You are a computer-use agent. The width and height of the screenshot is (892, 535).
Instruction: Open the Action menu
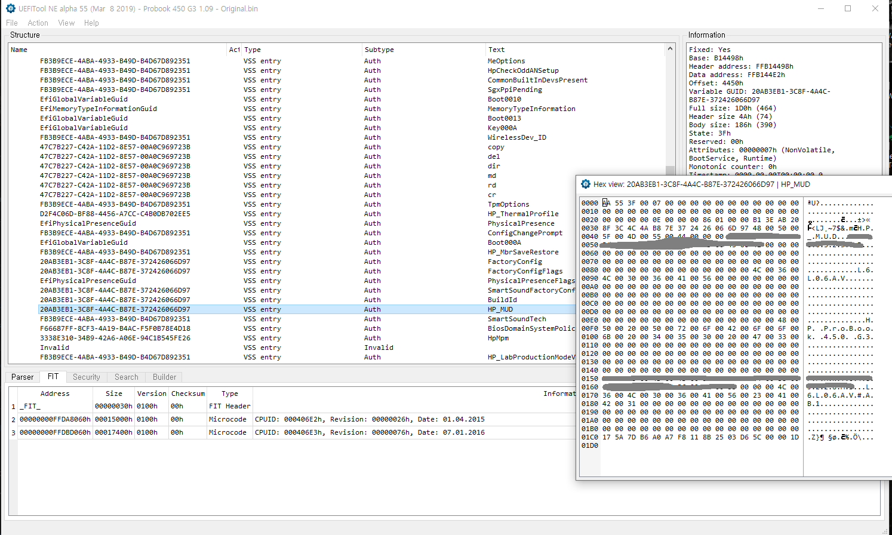(x=38, y=23)
